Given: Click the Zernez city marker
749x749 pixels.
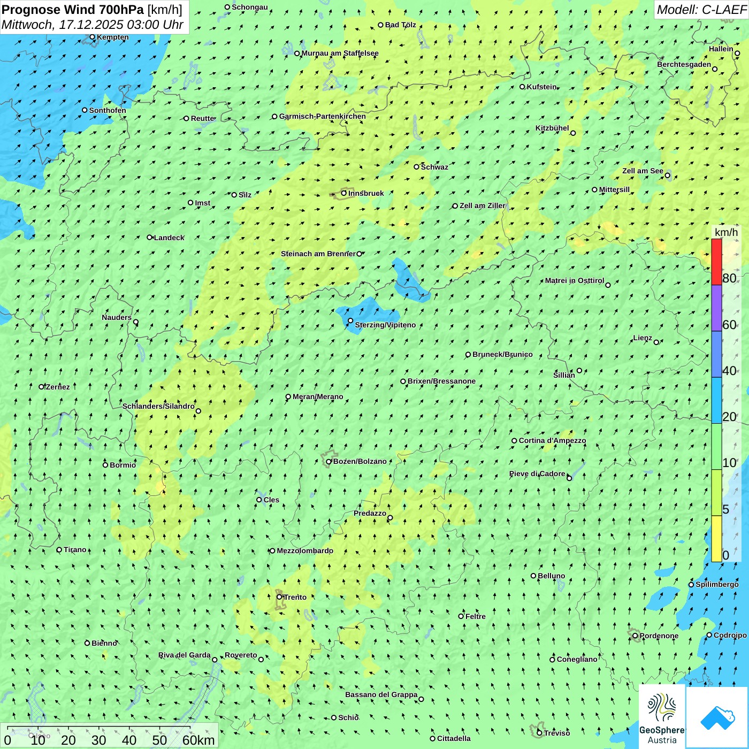Looking at the screenshot, I should click(x=42, y=386).
